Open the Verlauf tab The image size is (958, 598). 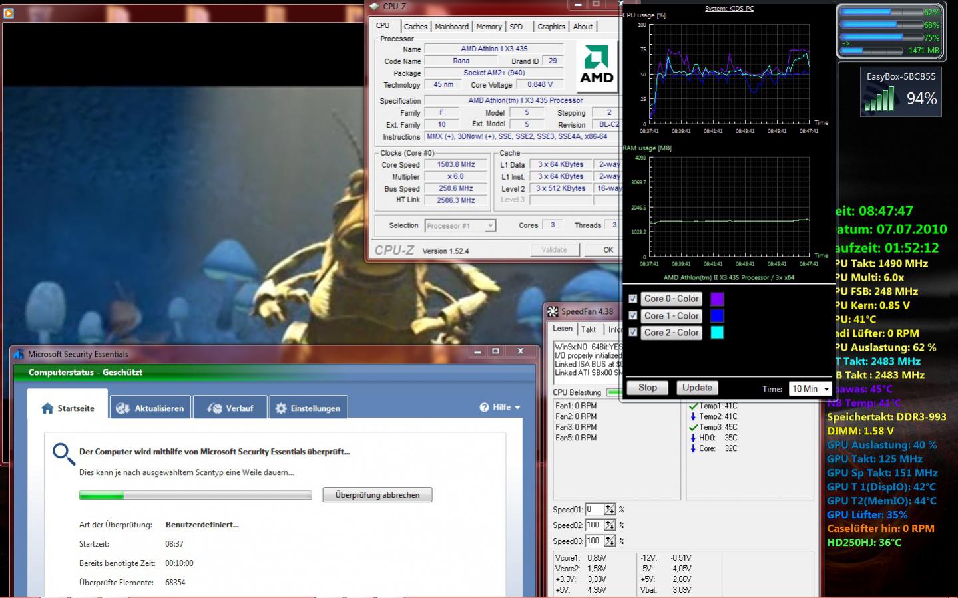pos(230,408)
